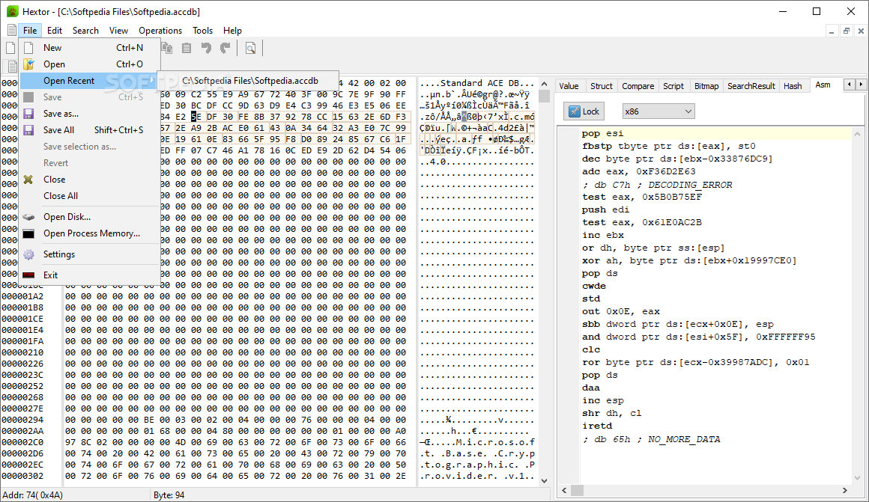This screenshot has width=869, height=502.
Task: Click the Save All floppy icon
Action: coord(28,130)
